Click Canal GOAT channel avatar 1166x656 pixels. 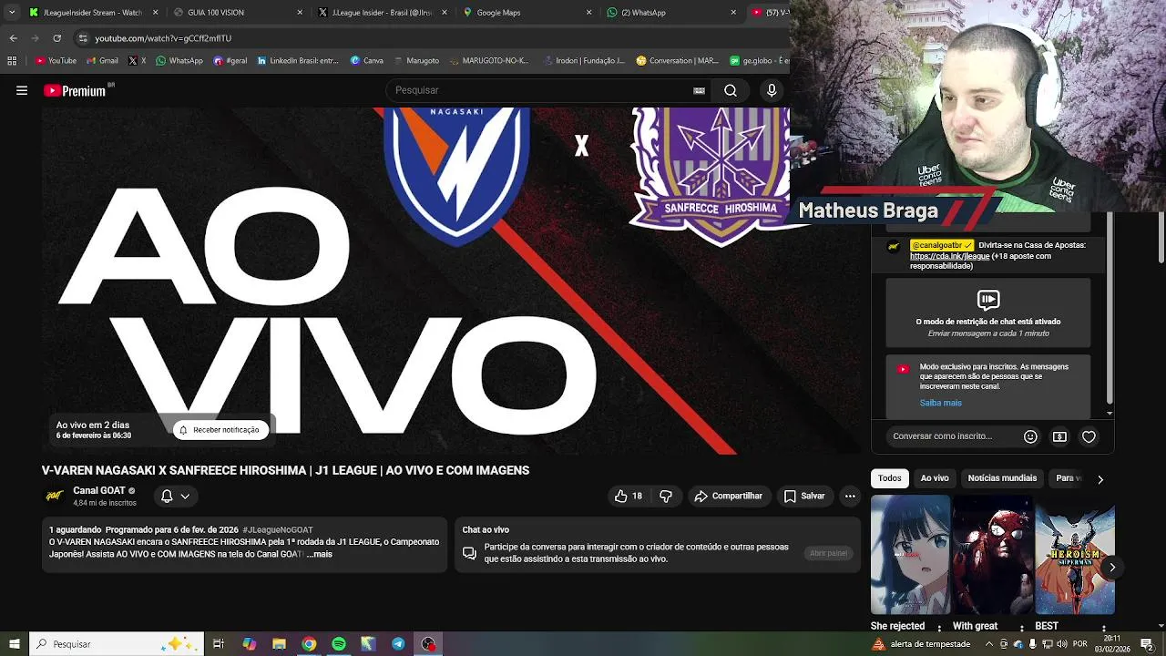(55, 496)
